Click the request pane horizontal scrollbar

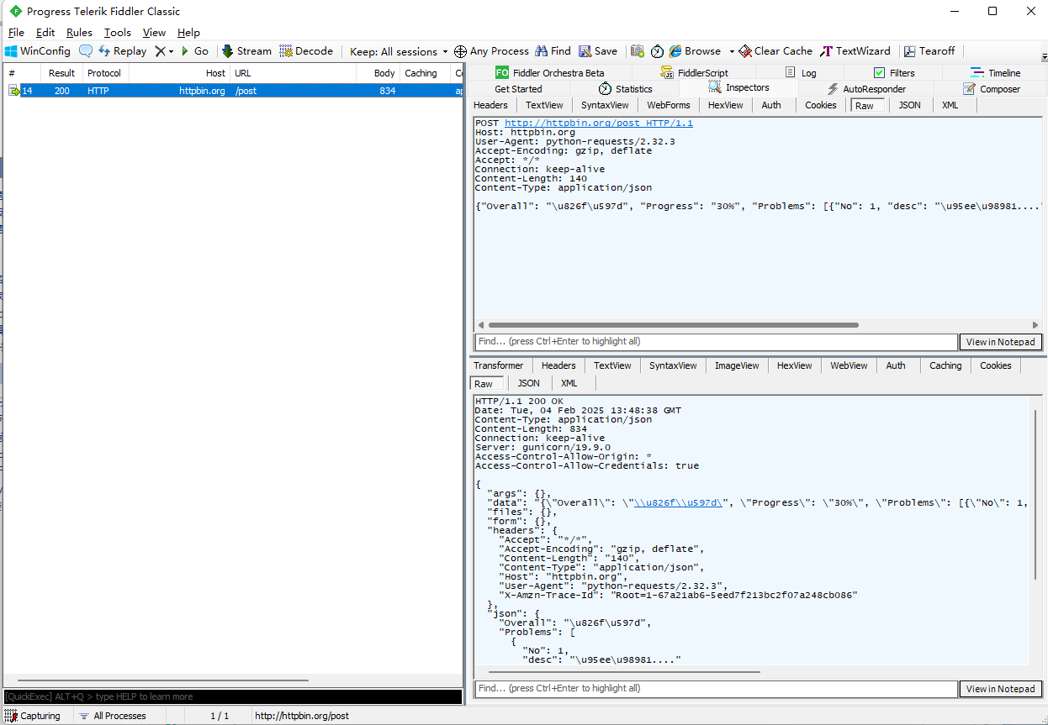673,325
